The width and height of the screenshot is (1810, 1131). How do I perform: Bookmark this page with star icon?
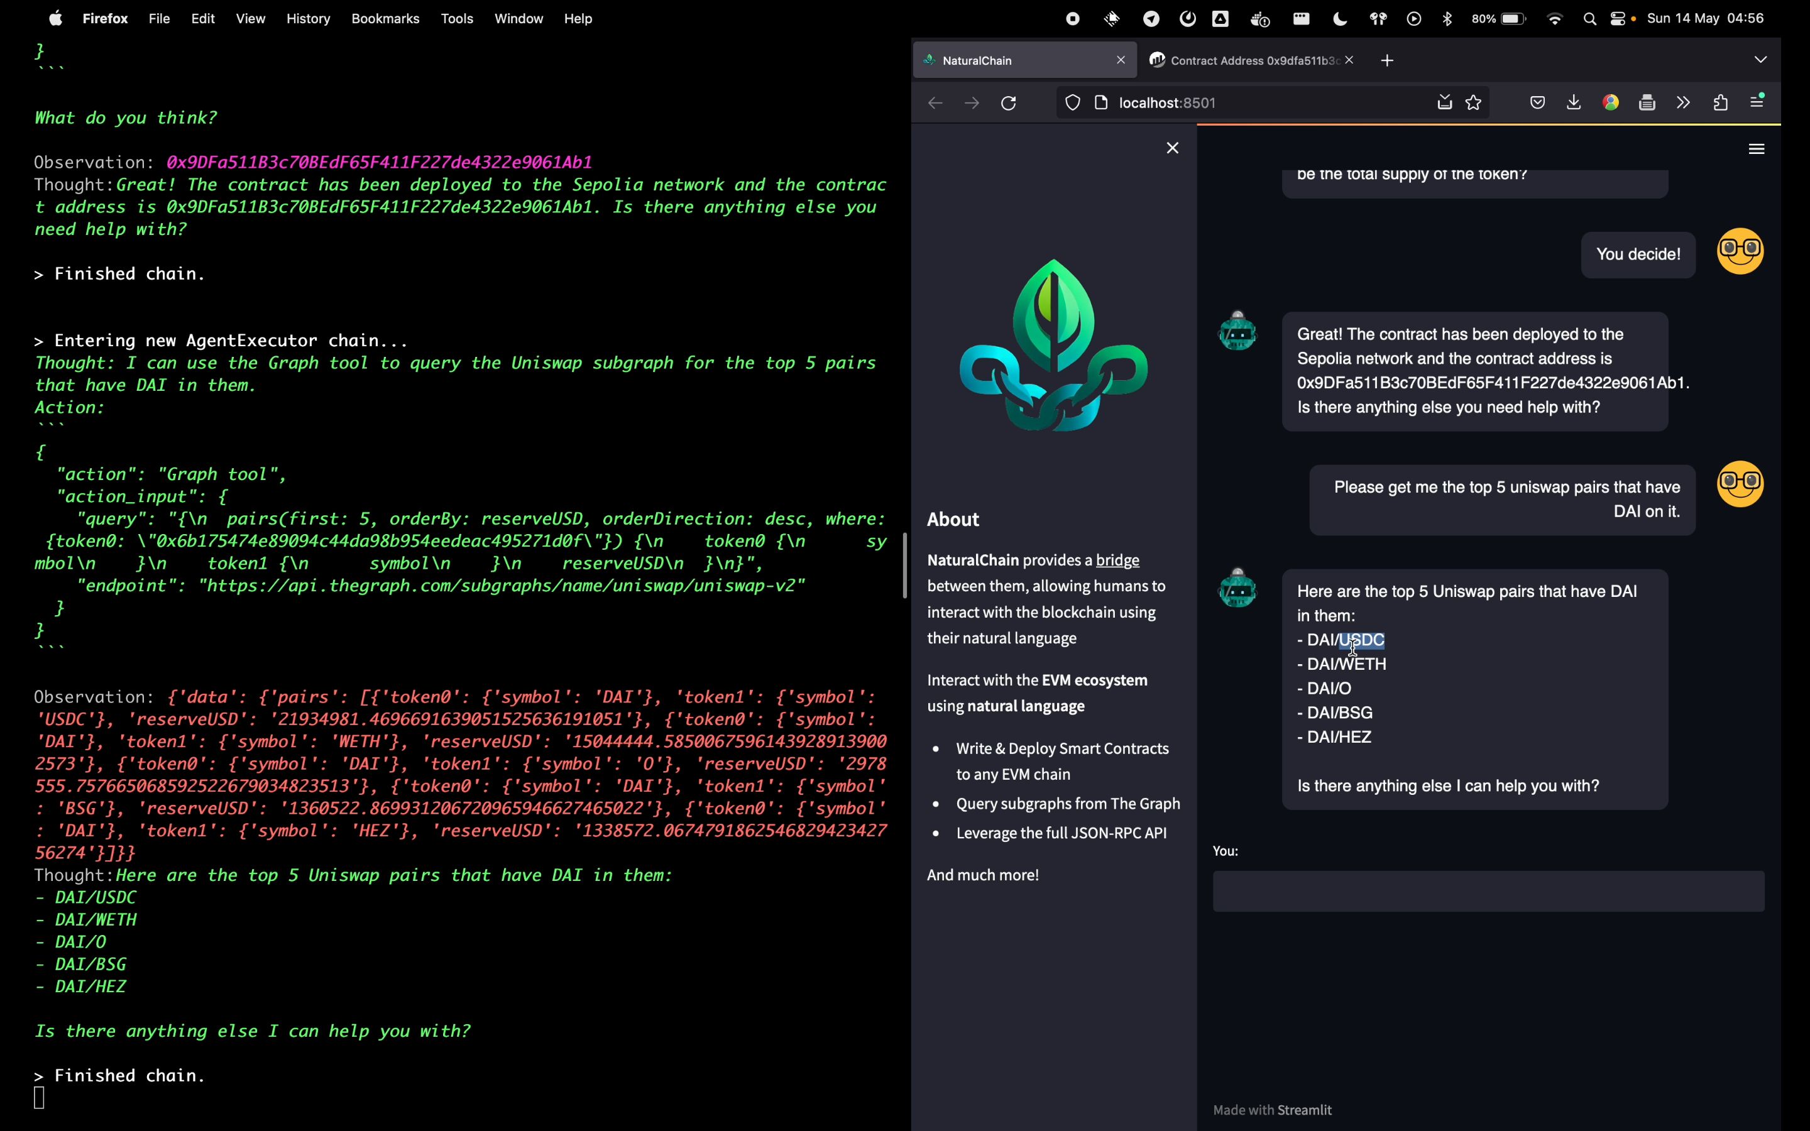[x=1474, y=103]
